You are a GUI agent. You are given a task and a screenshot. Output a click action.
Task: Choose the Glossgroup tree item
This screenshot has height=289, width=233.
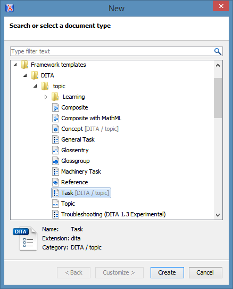76,161
